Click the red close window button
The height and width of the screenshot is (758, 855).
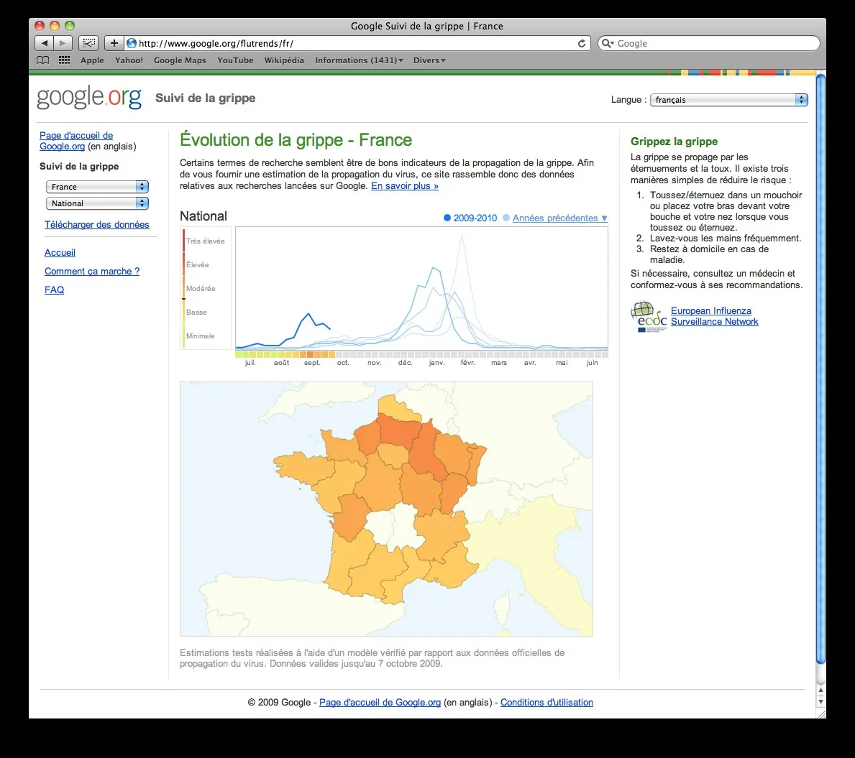40,26
